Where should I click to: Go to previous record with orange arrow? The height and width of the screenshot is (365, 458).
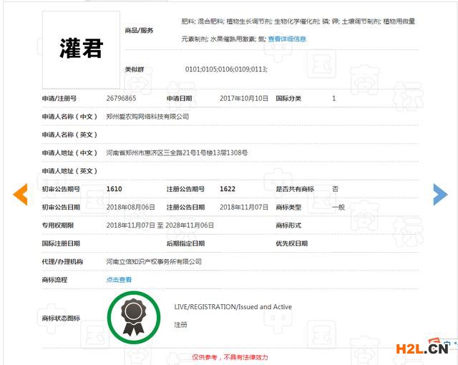pyautogui.click(x=20, y=194)
